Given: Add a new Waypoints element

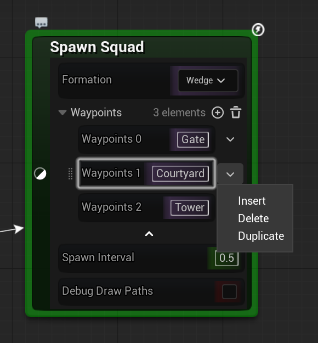Looking at the screenshot, I should click(218, 113).
